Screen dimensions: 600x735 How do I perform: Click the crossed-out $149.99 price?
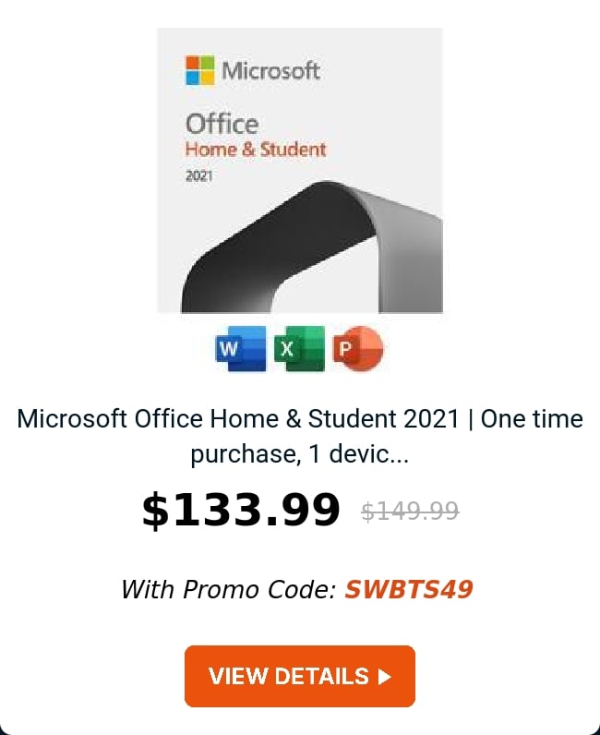(x=410, y=512)
